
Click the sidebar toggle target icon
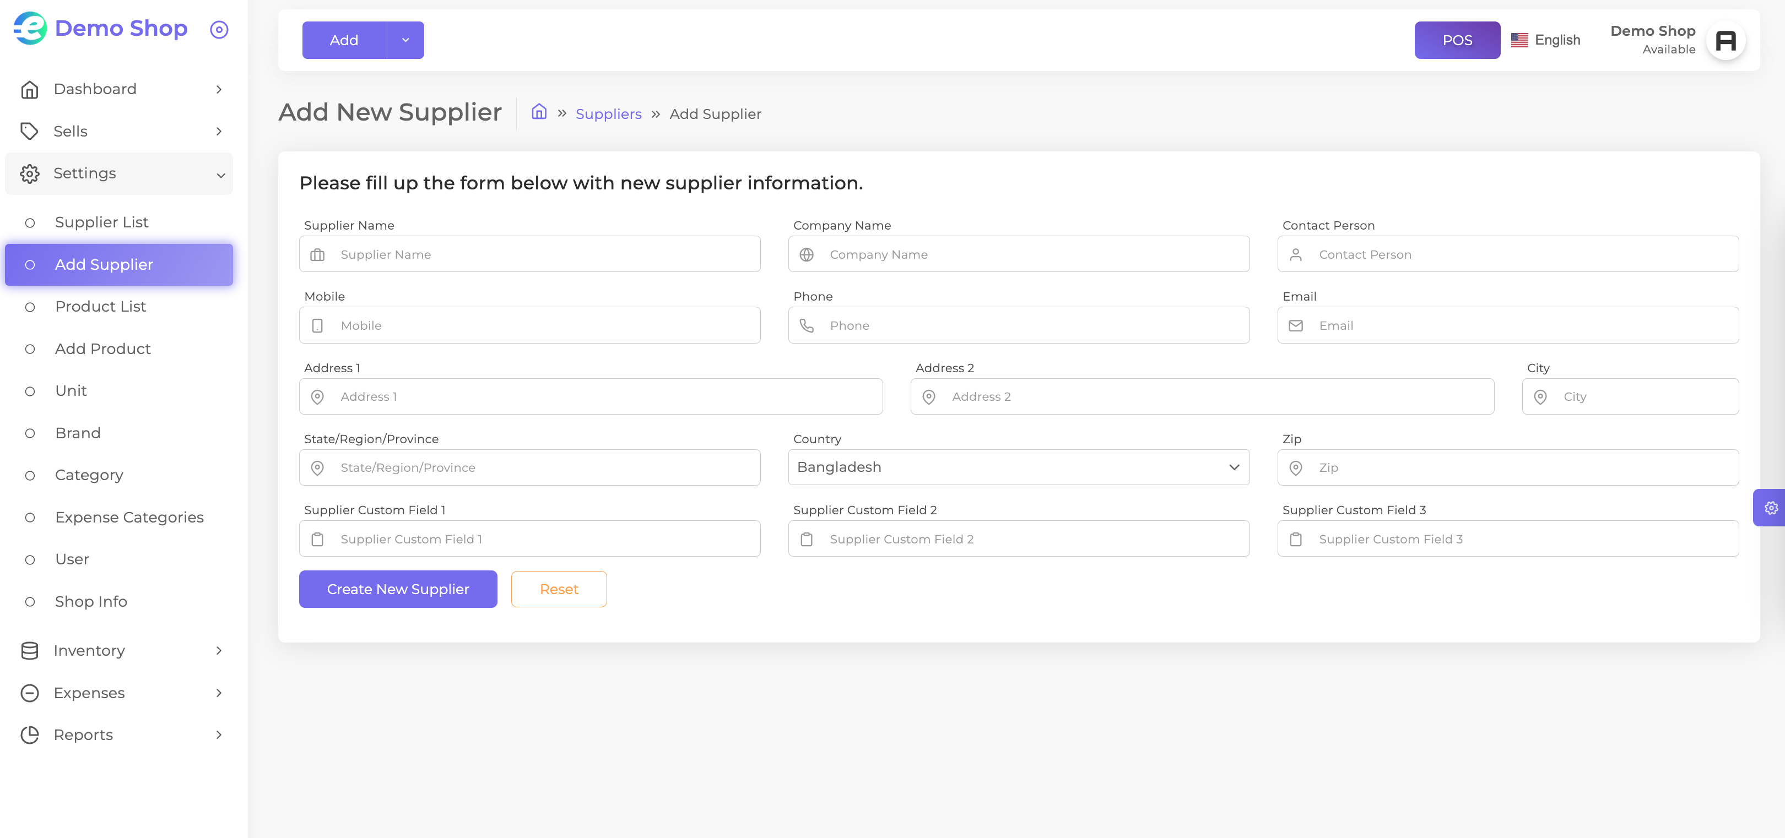coord(219,29)
